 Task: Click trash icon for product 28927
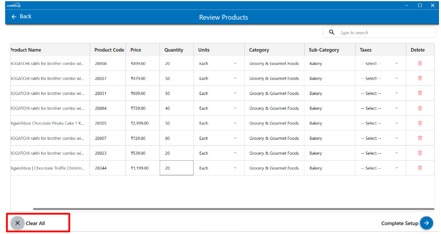coord(420,78)
